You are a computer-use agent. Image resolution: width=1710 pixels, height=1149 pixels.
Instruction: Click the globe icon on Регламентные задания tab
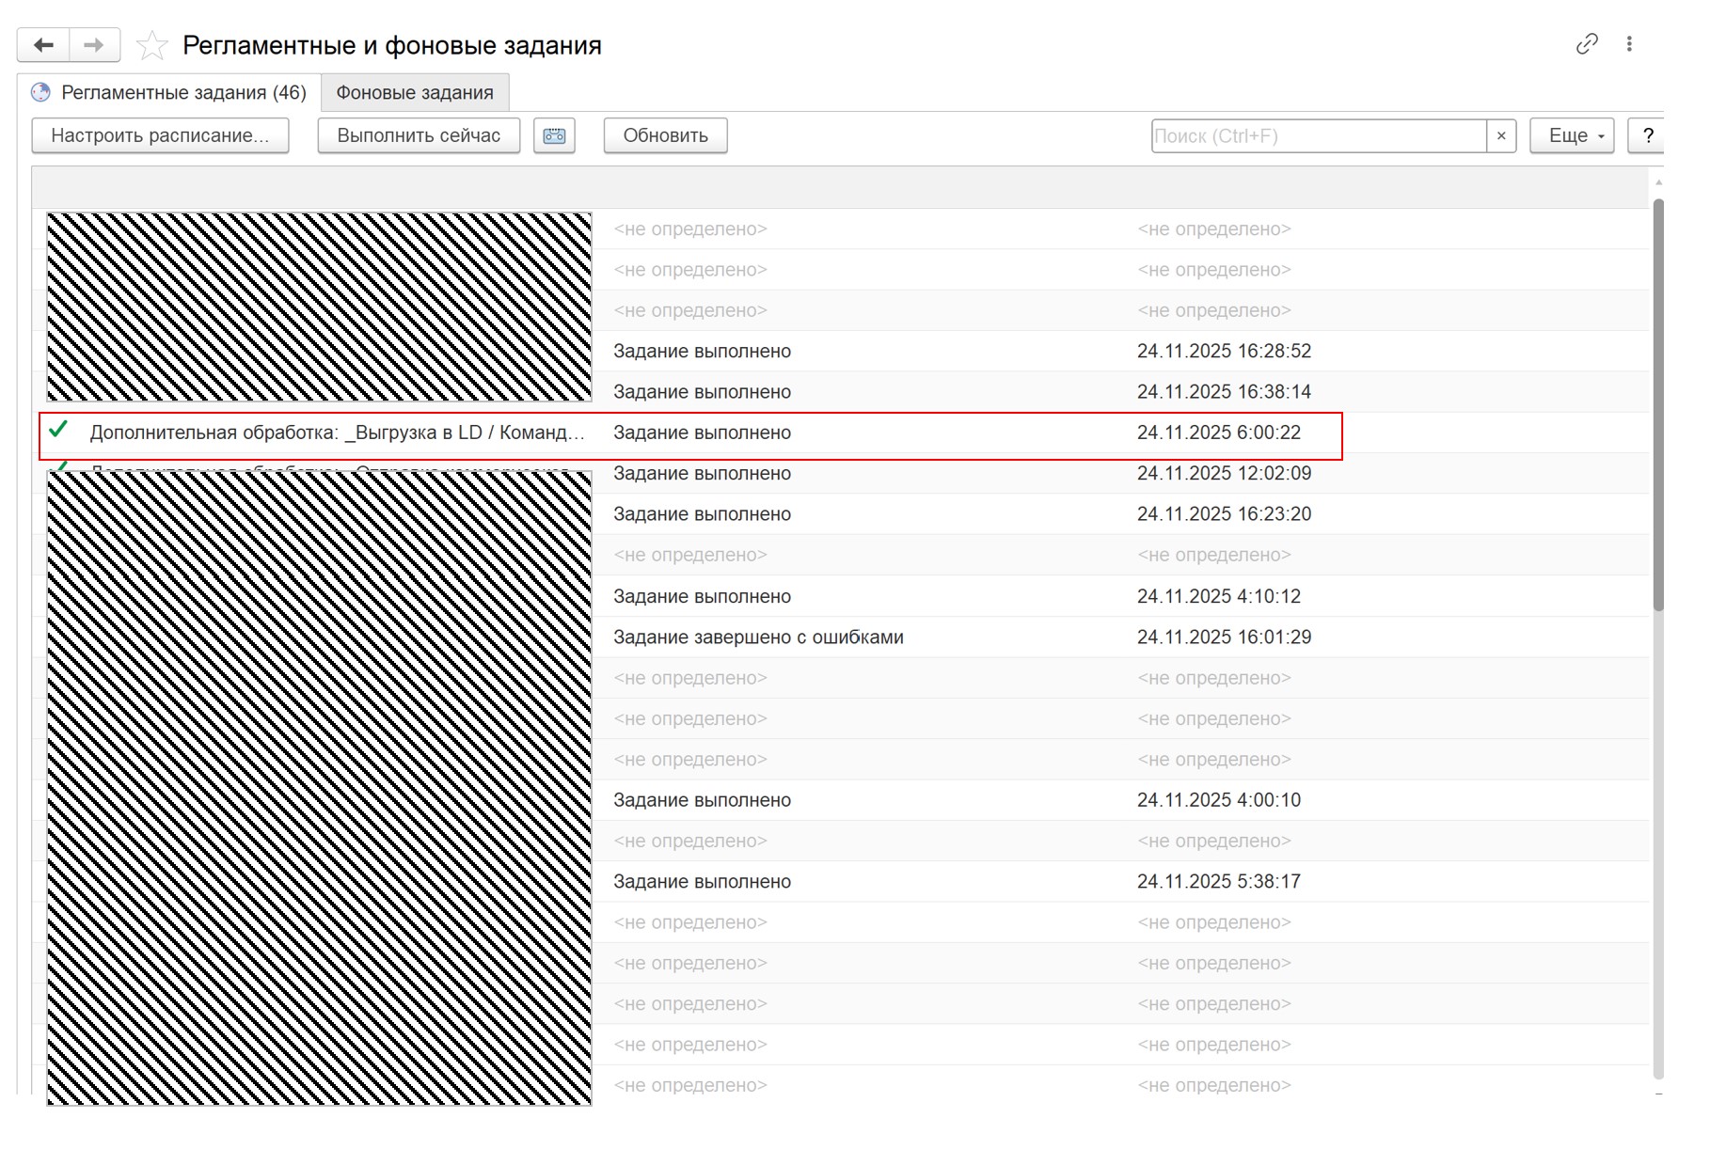coord(40,93)
